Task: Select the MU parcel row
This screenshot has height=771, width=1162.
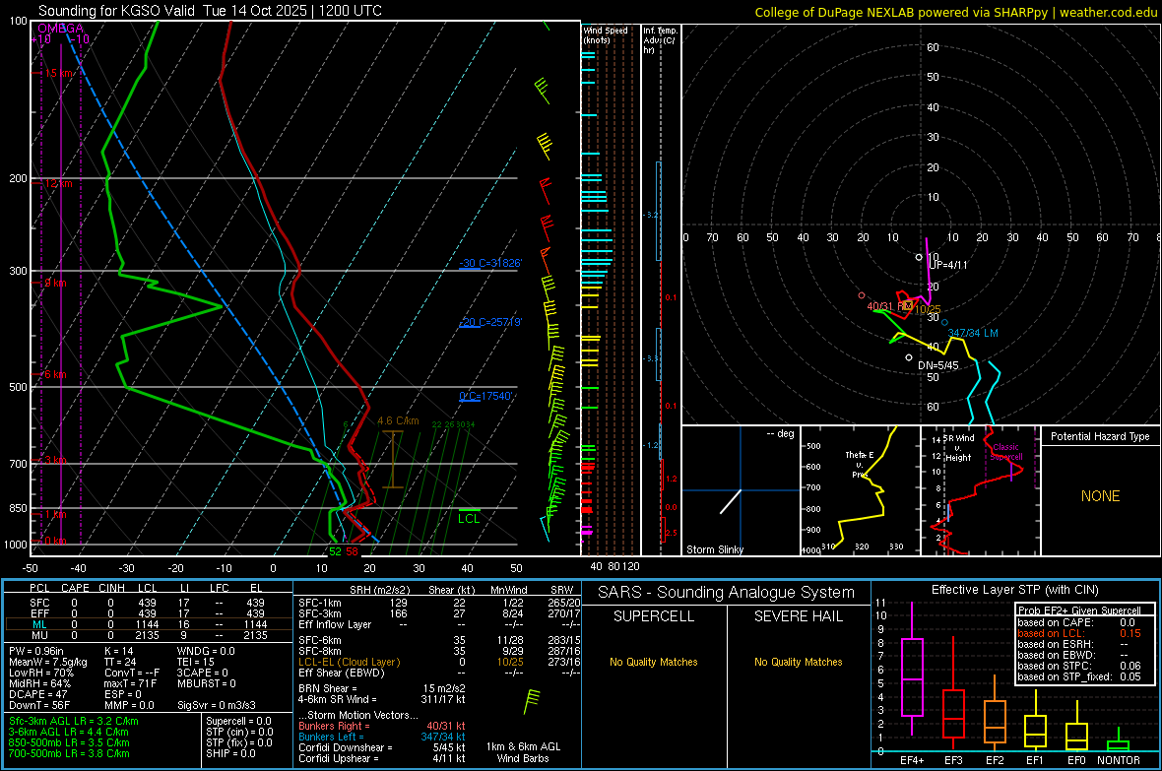Action: tap(149, 635)
